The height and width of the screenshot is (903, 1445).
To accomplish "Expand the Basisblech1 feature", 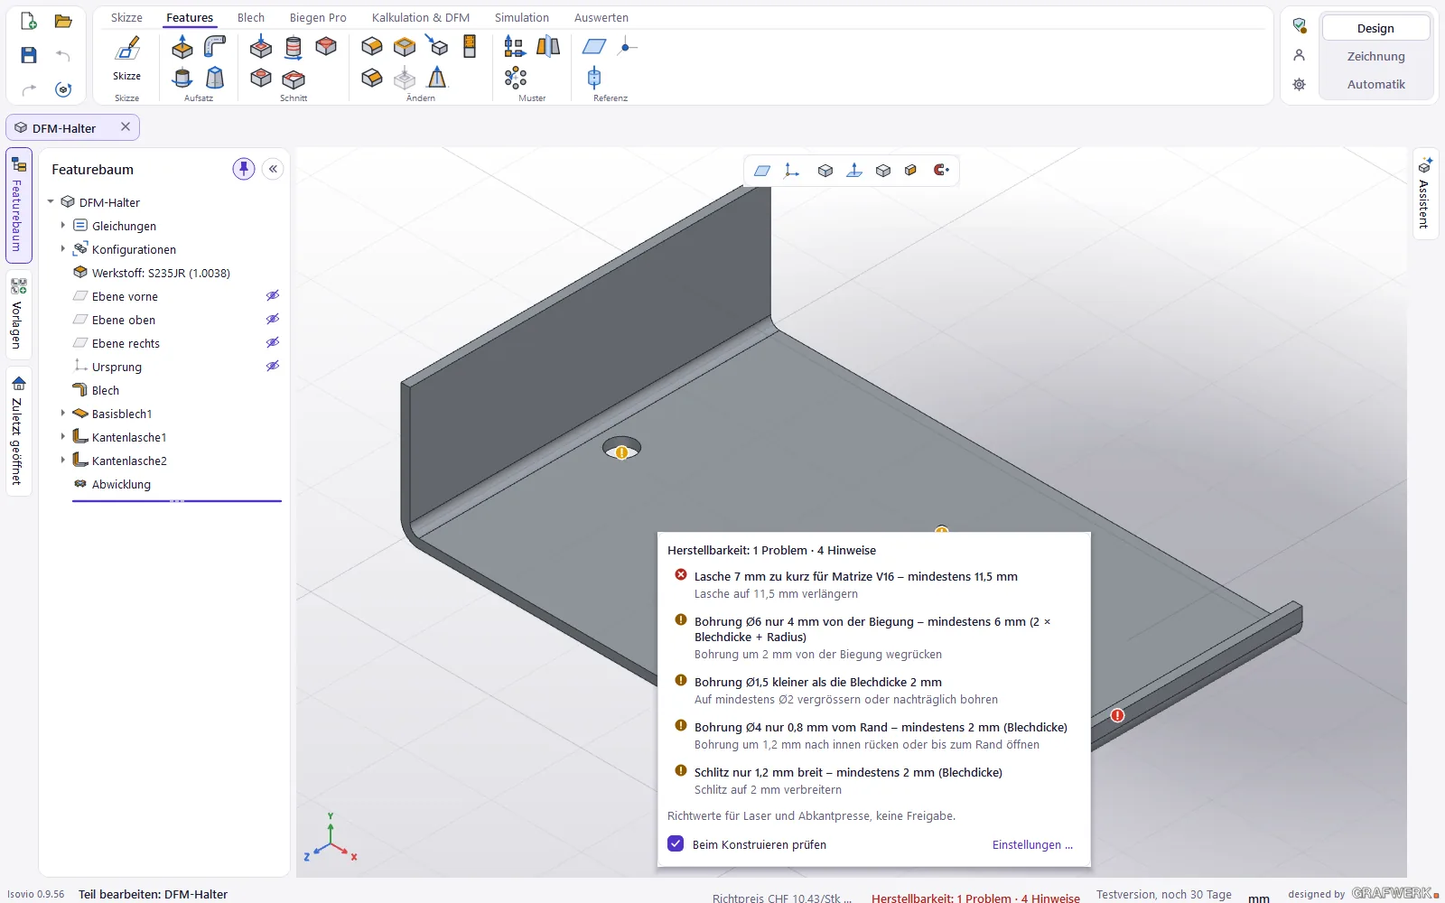I will (x=62, y=414).
